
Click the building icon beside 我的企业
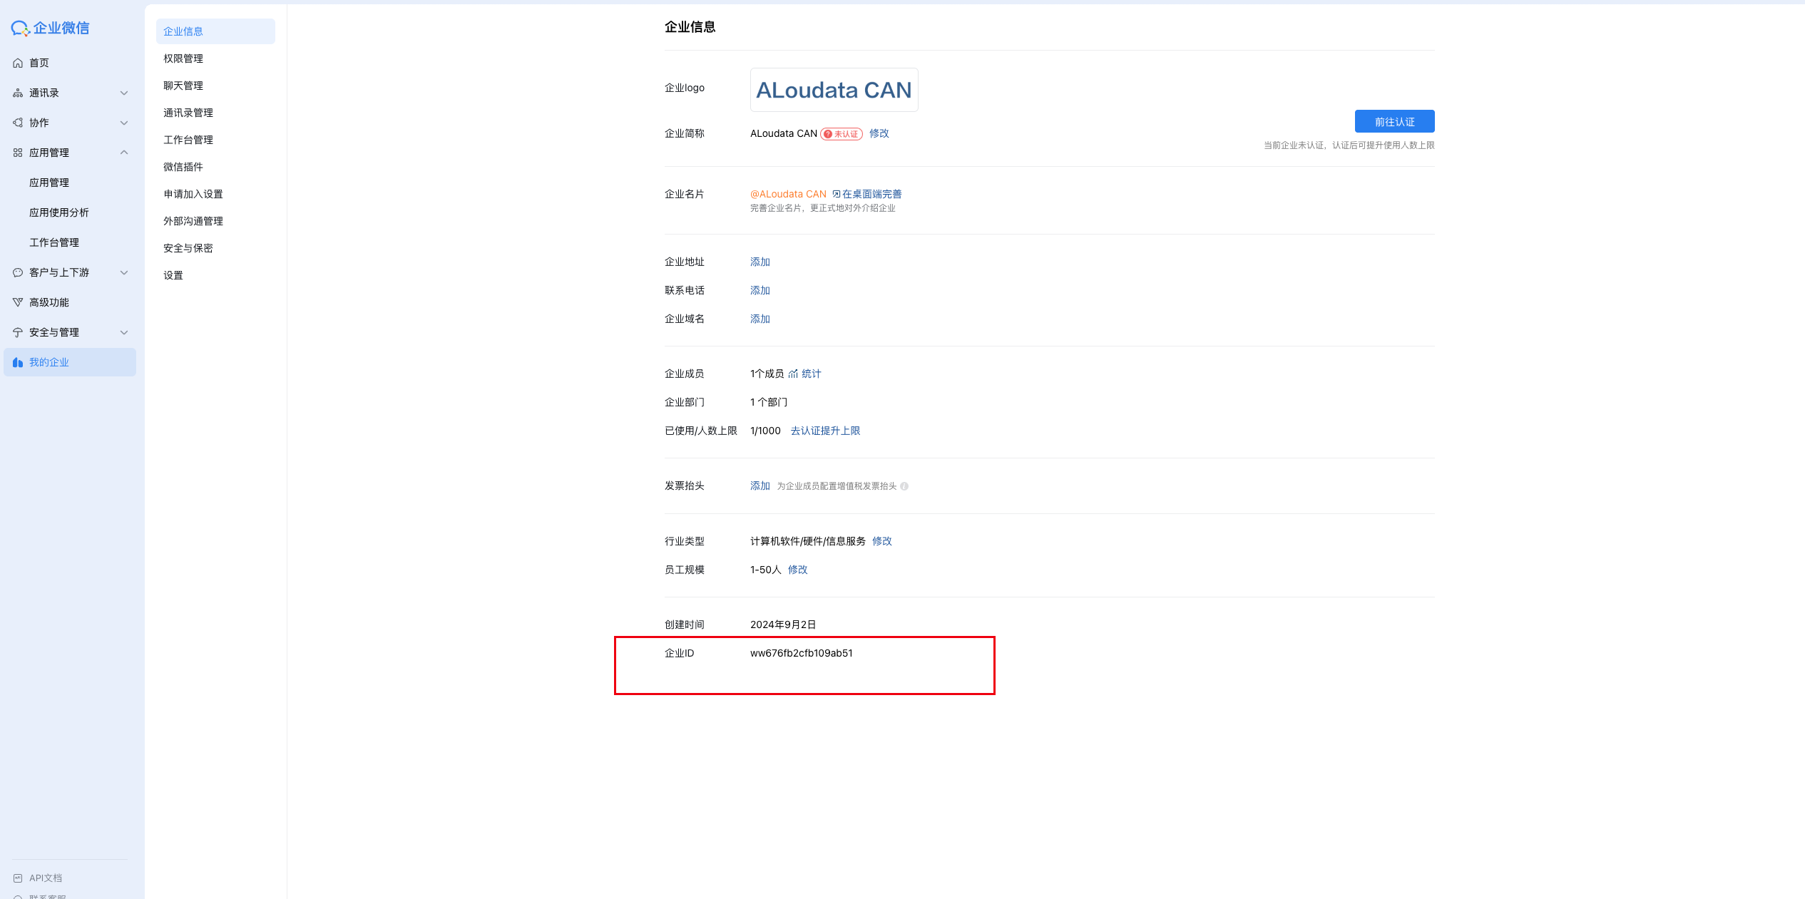[x=18, y=363]
